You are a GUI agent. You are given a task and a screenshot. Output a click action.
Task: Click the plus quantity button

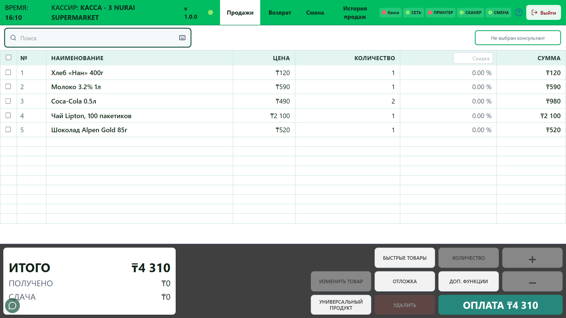[x=532, y=258]
